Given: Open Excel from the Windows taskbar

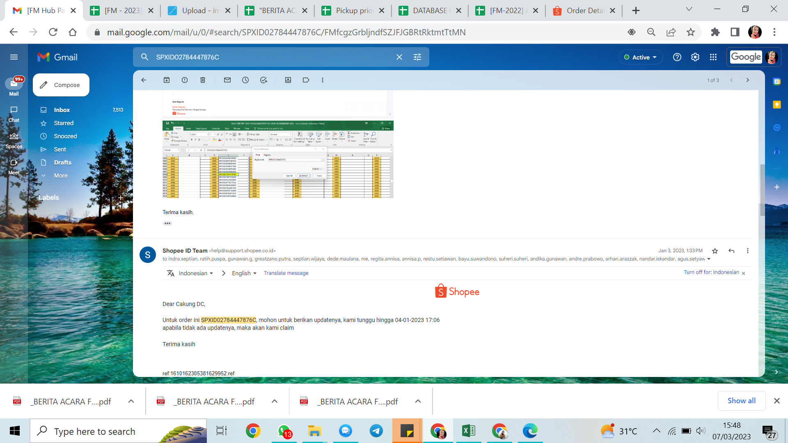Looking at the screenshot, I should (x=469, y=431).
